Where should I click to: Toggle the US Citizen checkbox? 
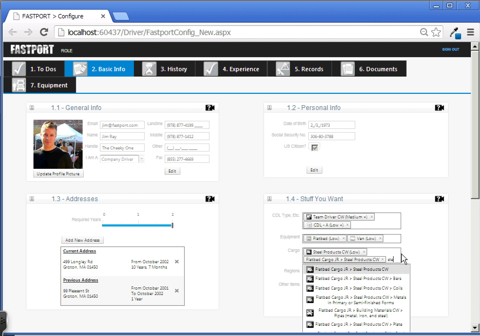(x=315, y=148)
